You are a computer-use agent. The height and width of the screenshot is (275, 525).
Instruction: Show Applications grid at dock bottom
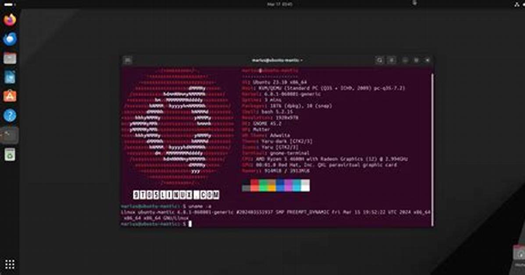10,264
